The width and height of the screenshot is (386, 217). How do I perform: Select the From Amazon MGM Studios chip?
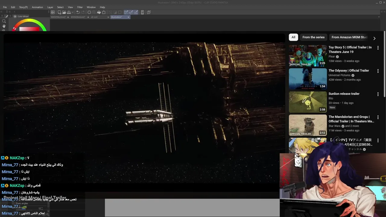coord(349,37)
